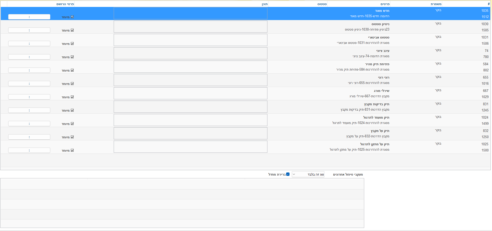Toggle the מיוחד checkbox in row 1030

pyautogui.click(x=72, y=30)
